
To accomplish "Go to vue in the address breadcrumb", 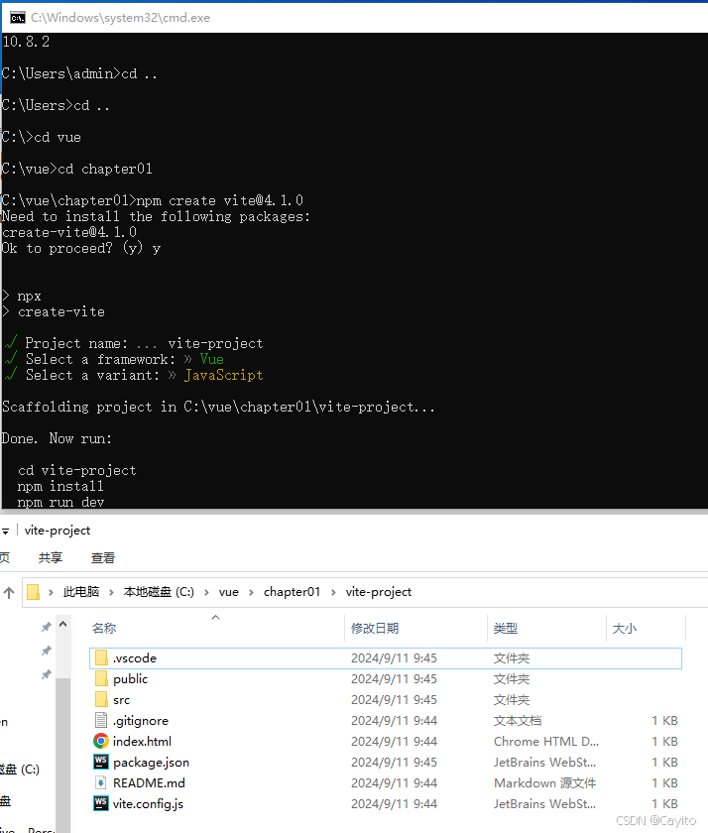I will 229,592.
